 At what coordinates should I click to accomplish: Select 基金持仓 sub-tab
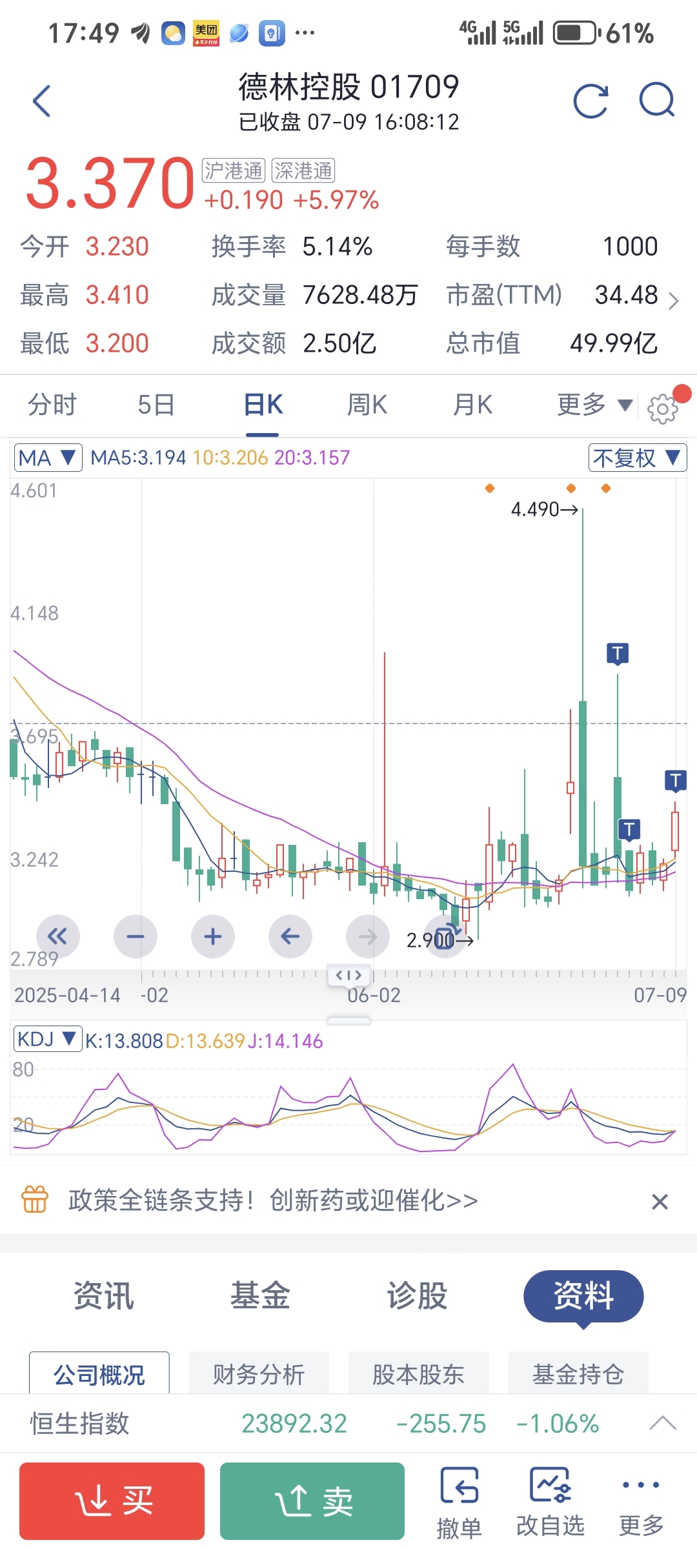point(578,1373)
